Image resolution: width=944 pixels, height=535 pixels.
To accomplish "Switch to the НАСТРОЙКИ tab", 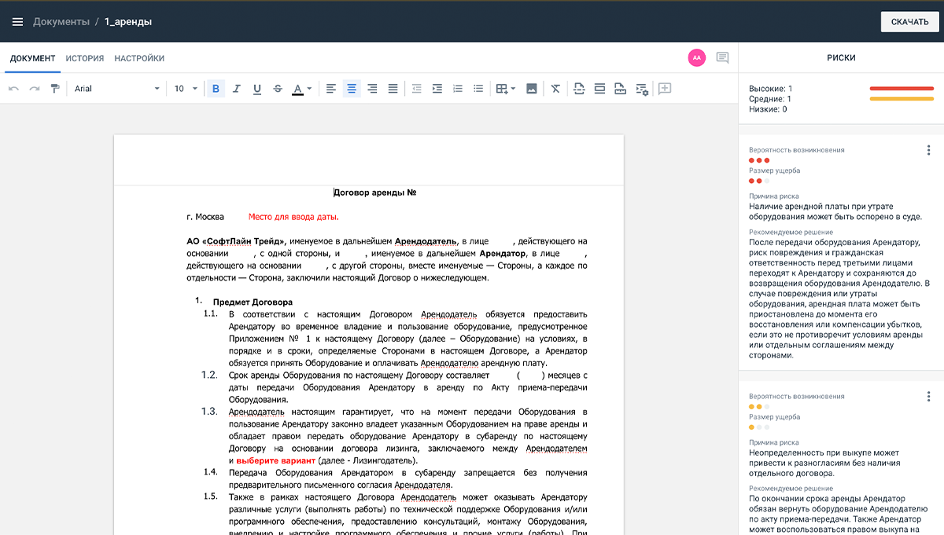I will pyautogui.click(x=139, y=58).
